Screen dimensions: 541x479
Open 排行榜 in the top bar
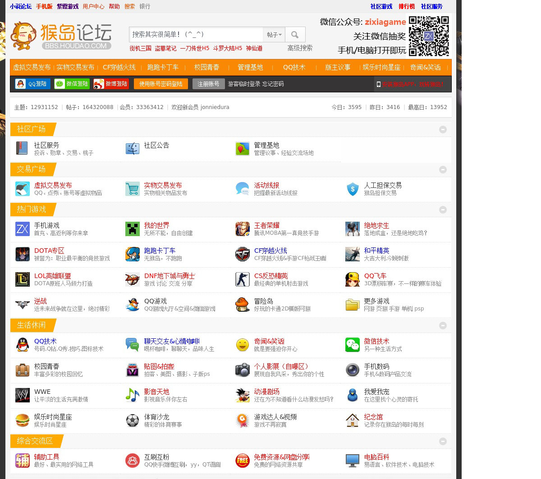coord(407,6)
